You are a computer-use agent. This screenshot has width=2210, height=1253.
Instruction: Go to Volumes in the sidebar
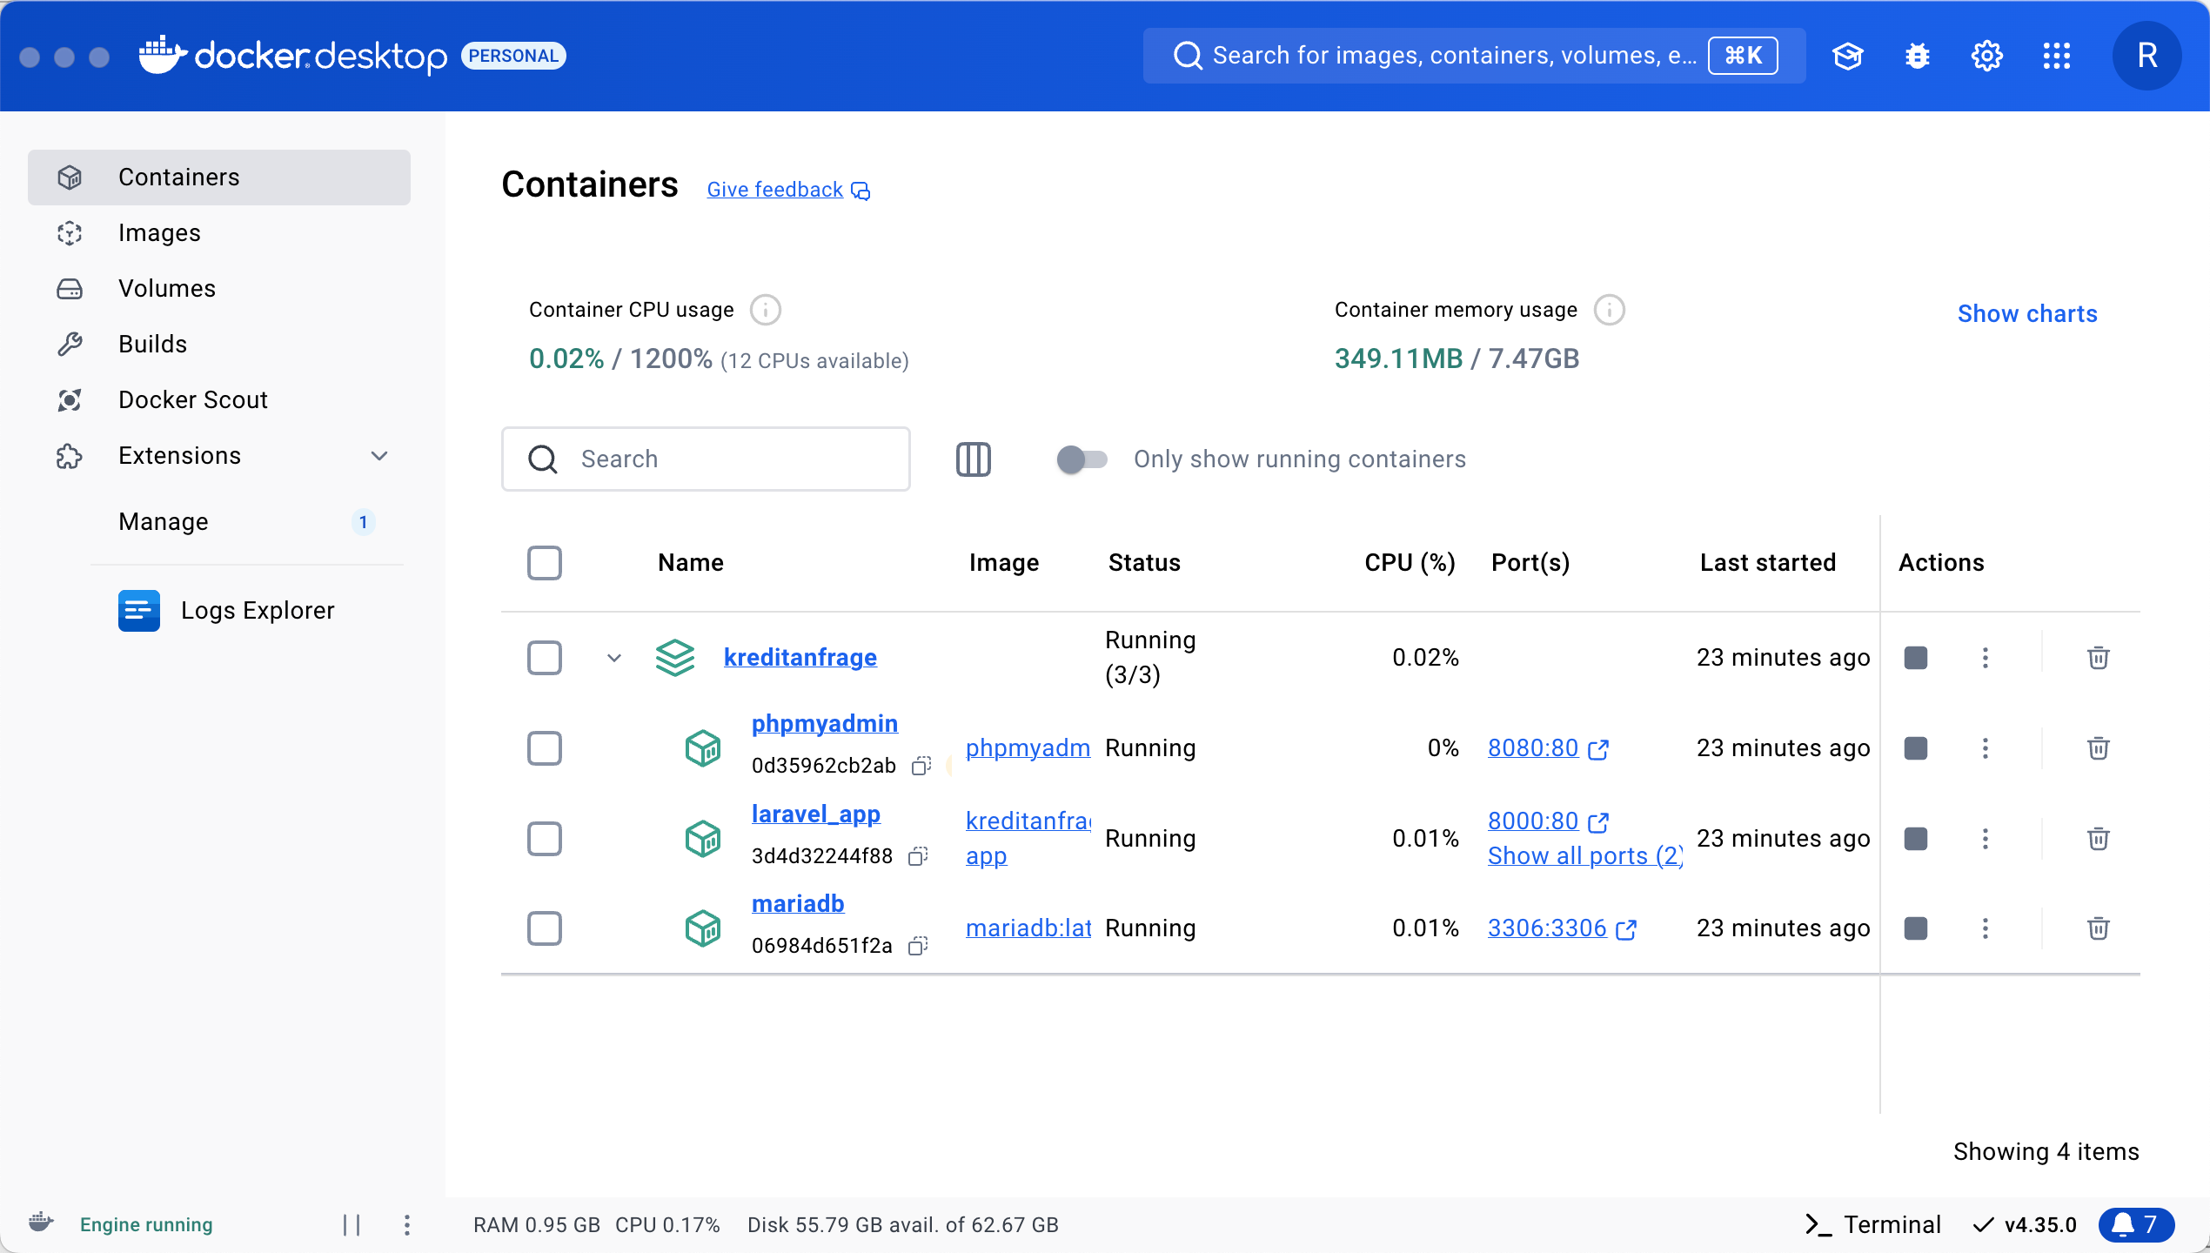tap(219, 289)
